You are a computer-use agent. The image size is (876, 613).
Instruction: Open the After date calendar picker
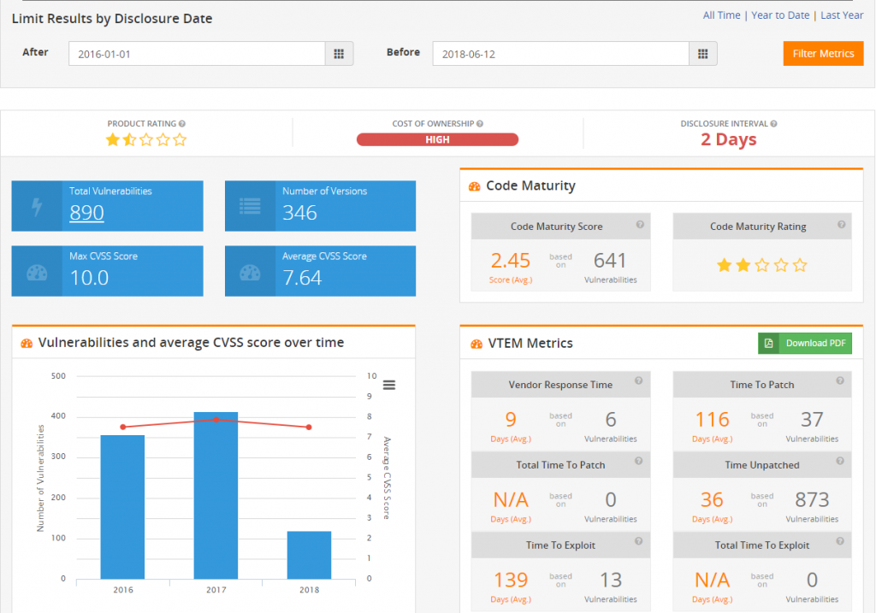[339, 54]
